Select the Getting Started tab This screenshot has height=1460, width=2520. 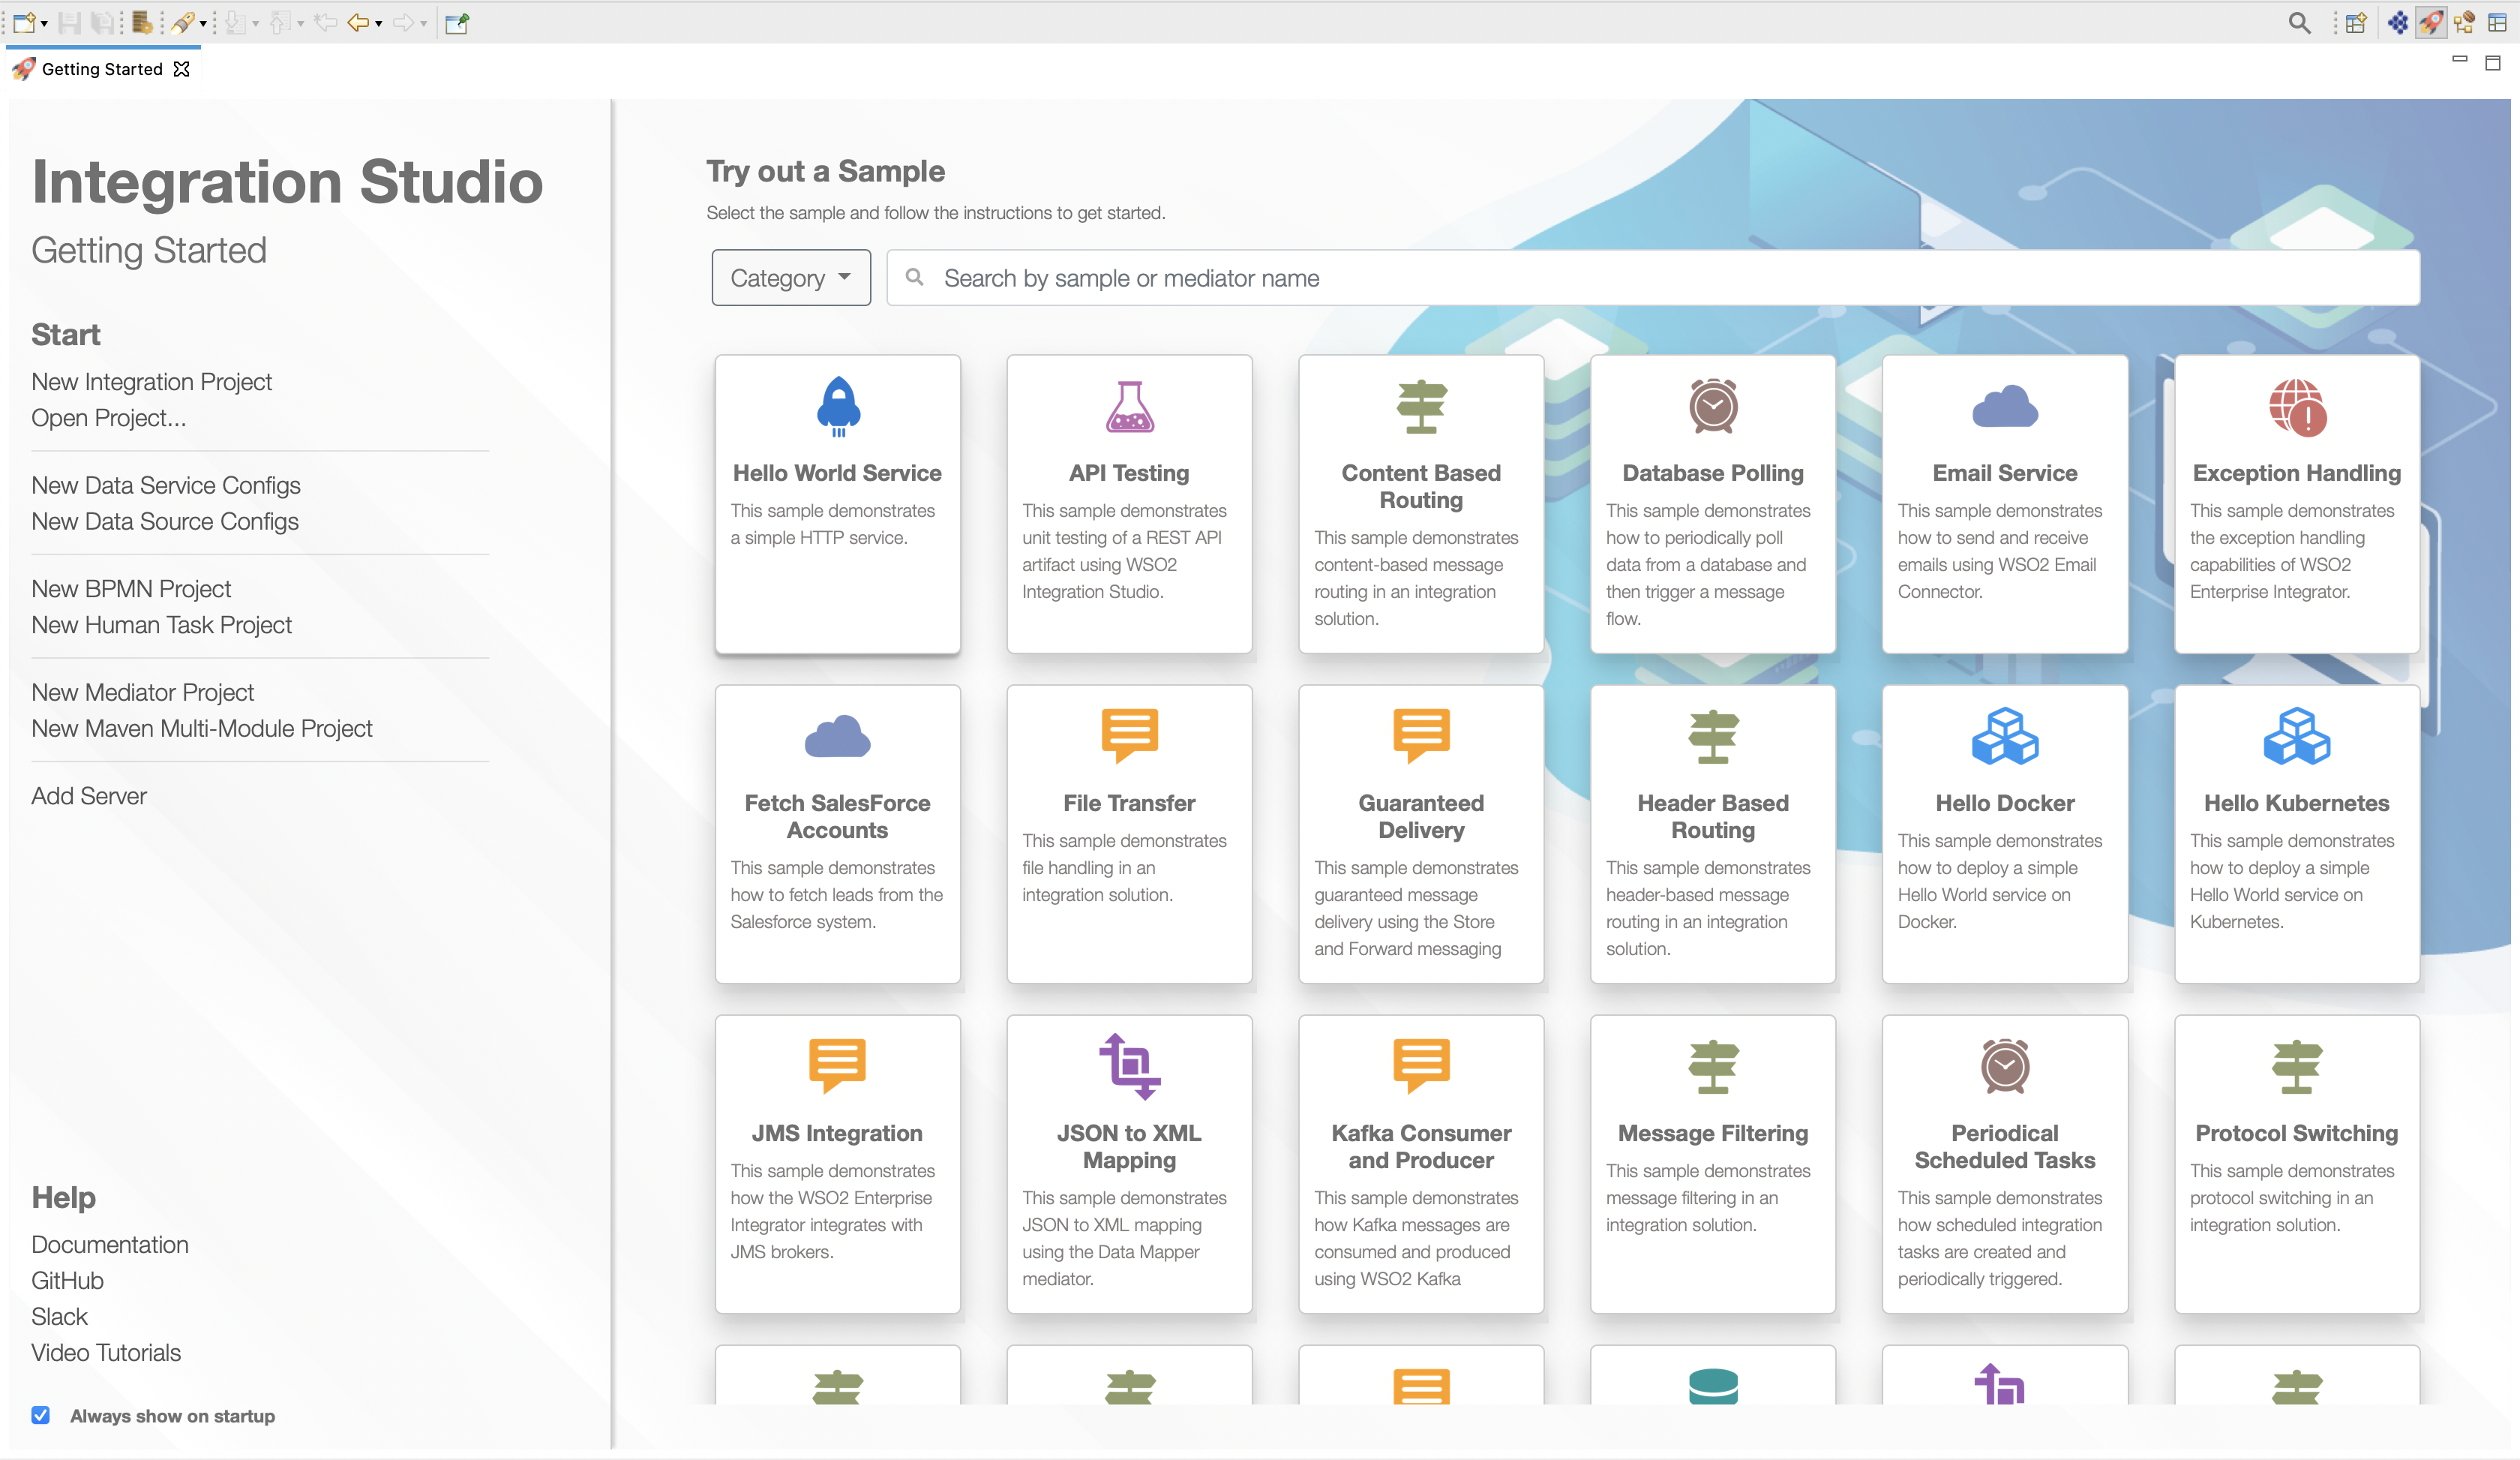point(101,69)
